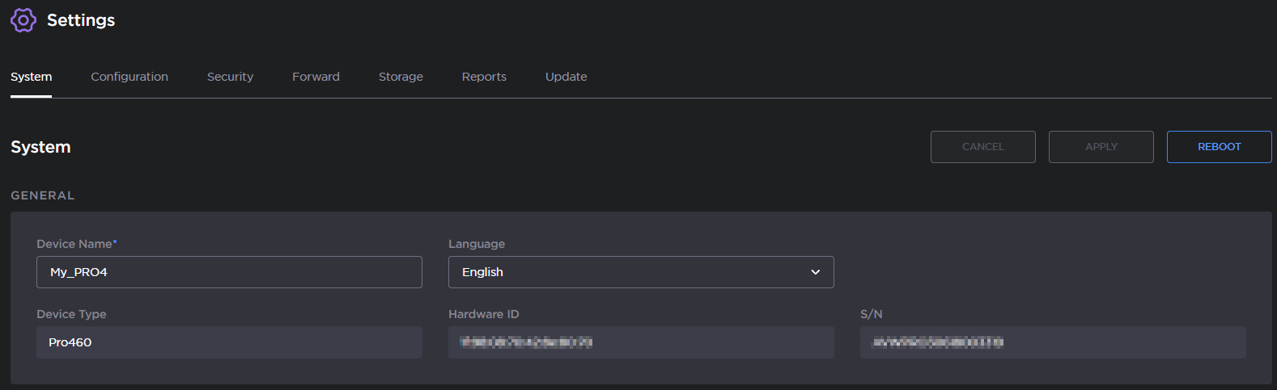Hit the REBOOT button

point(1219,147)
